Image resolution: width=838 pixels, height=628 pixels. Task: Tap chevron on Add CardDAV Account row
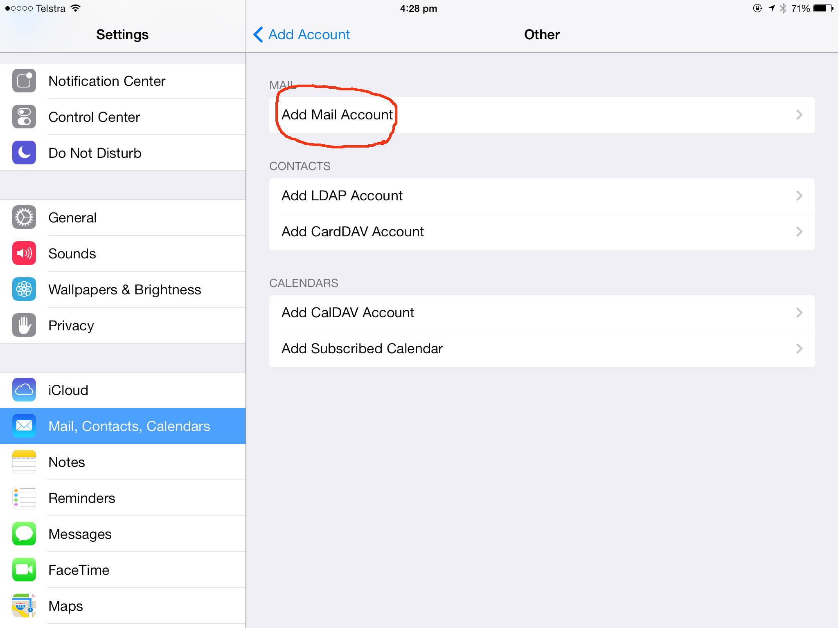pos(799,232)
